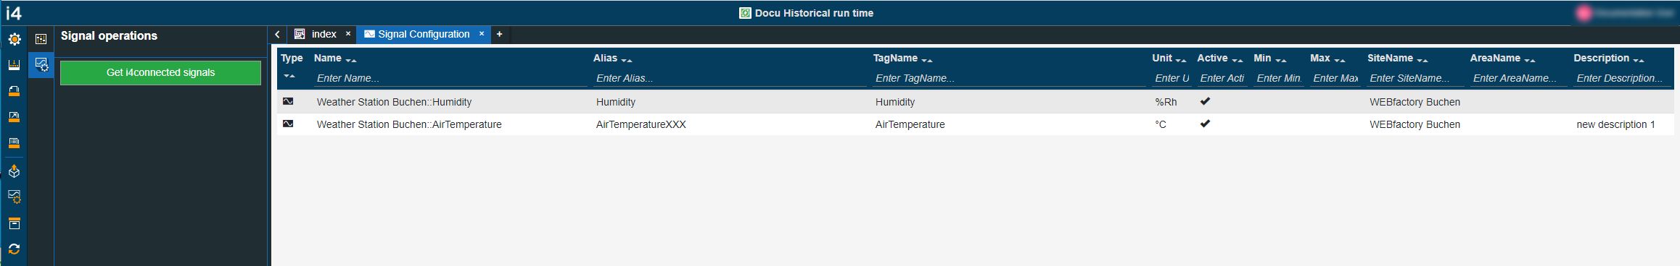The width and height of the screenshot is (1680, 266).
Task: Click the Enter Description filter field
Action: (x=1622, y=78)
